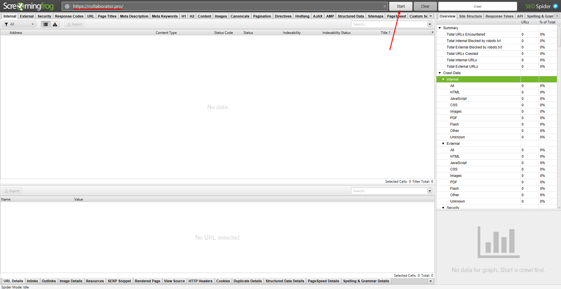
Task: Collapse the Crawl Data section
Action: point(440,73)
